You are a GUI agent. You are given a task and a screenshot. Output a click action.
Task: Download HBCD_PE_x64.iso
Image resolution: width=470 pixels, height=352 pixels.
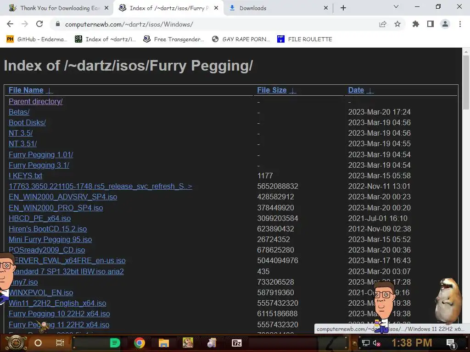click(39, 218)
